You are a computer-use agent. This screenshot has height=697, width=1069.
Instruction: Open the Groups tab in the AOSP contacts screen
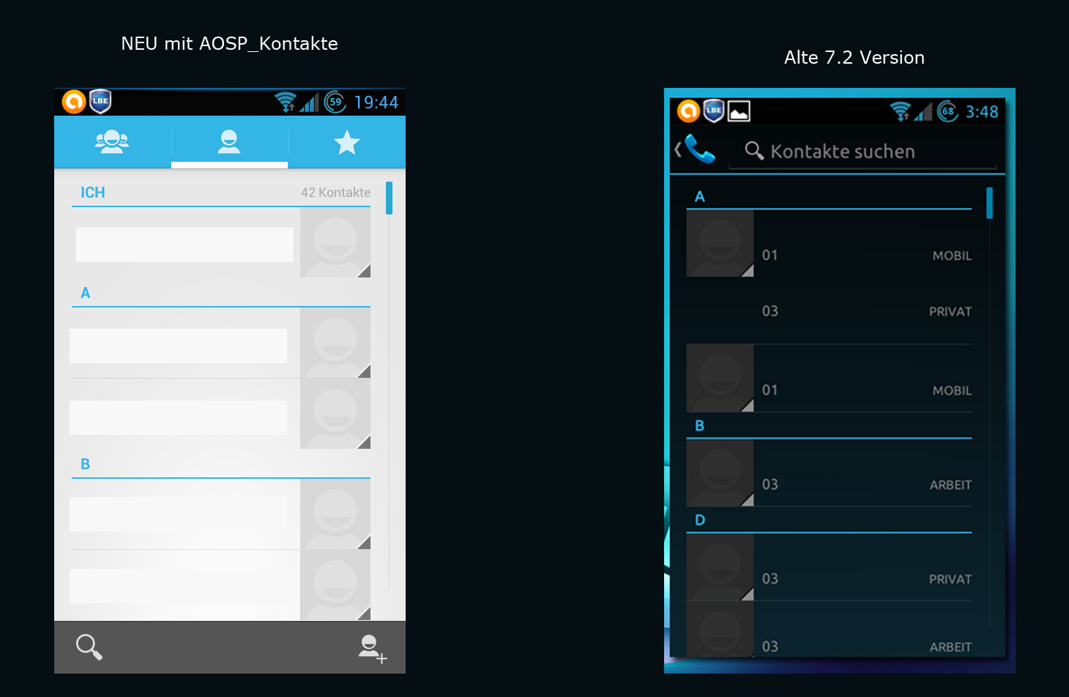pos(112,141)
